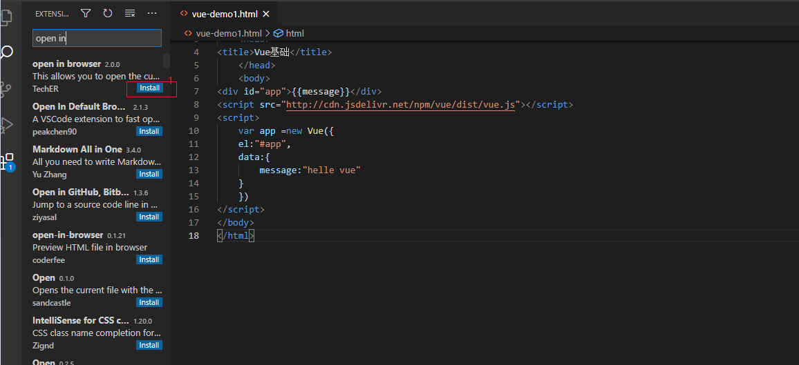Select Open in GitHub, Bitb... extension title
This screenshot has height=365, width=799.
(x=80, y=192)
